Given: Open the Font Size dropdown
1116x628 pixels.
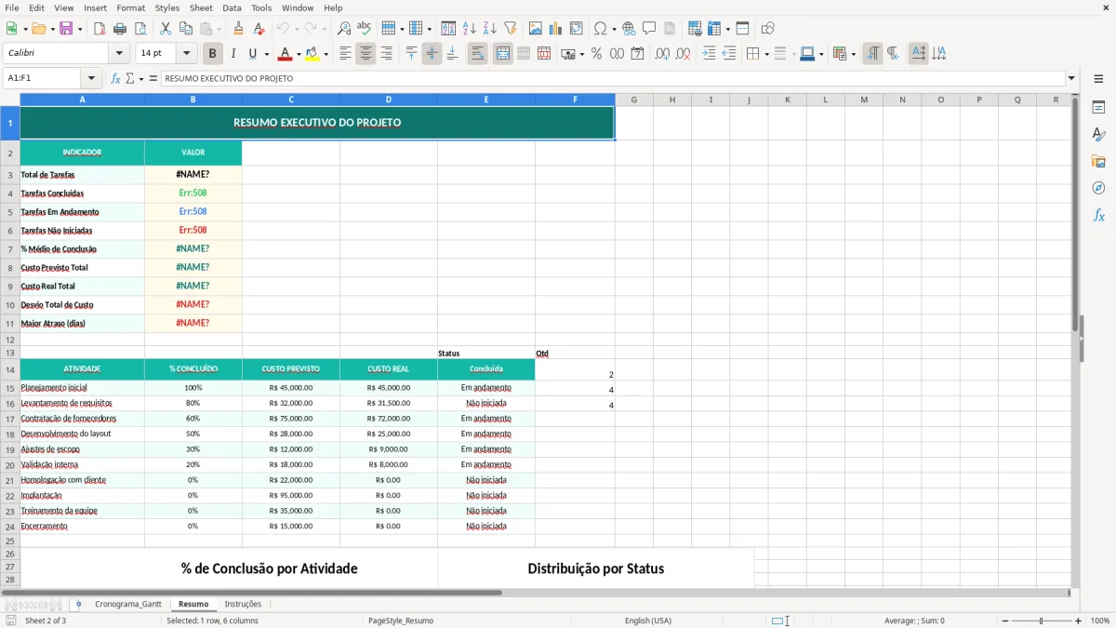Looking at the screenshot, I should 187,54.
